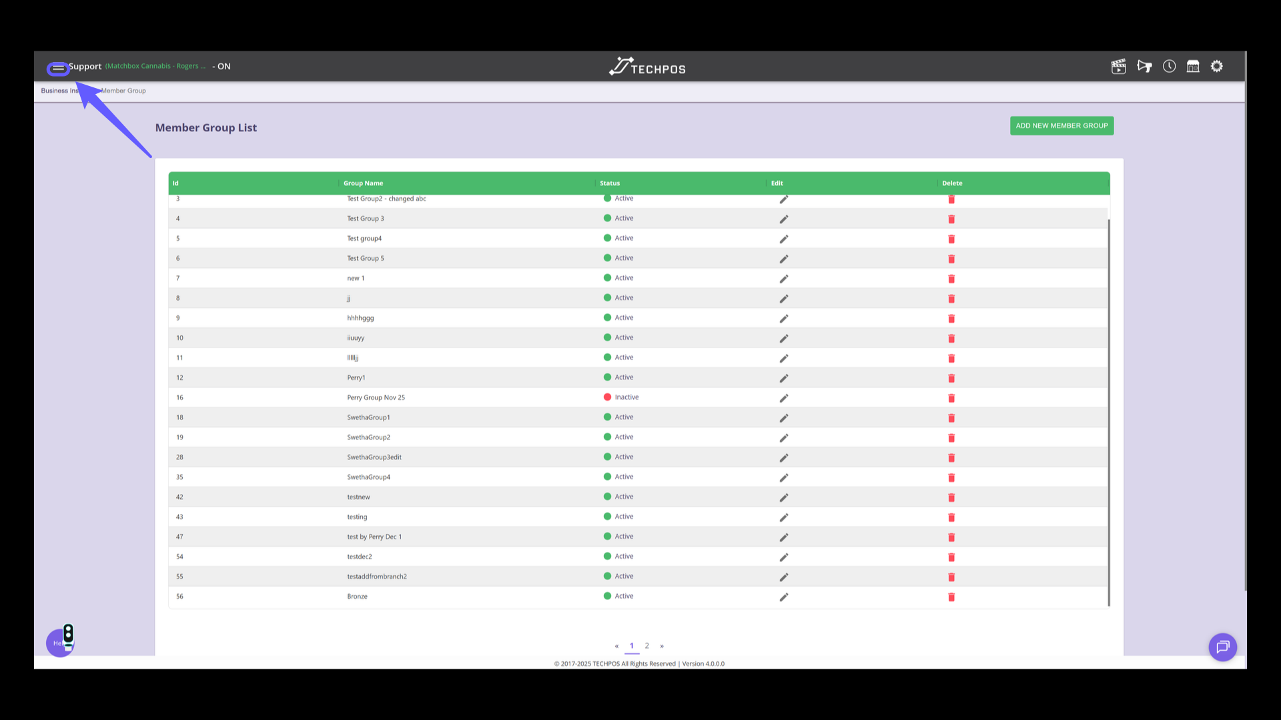1281x720 pixels.
Task: Open the settings gear icon
Action: click(1216, 66)
